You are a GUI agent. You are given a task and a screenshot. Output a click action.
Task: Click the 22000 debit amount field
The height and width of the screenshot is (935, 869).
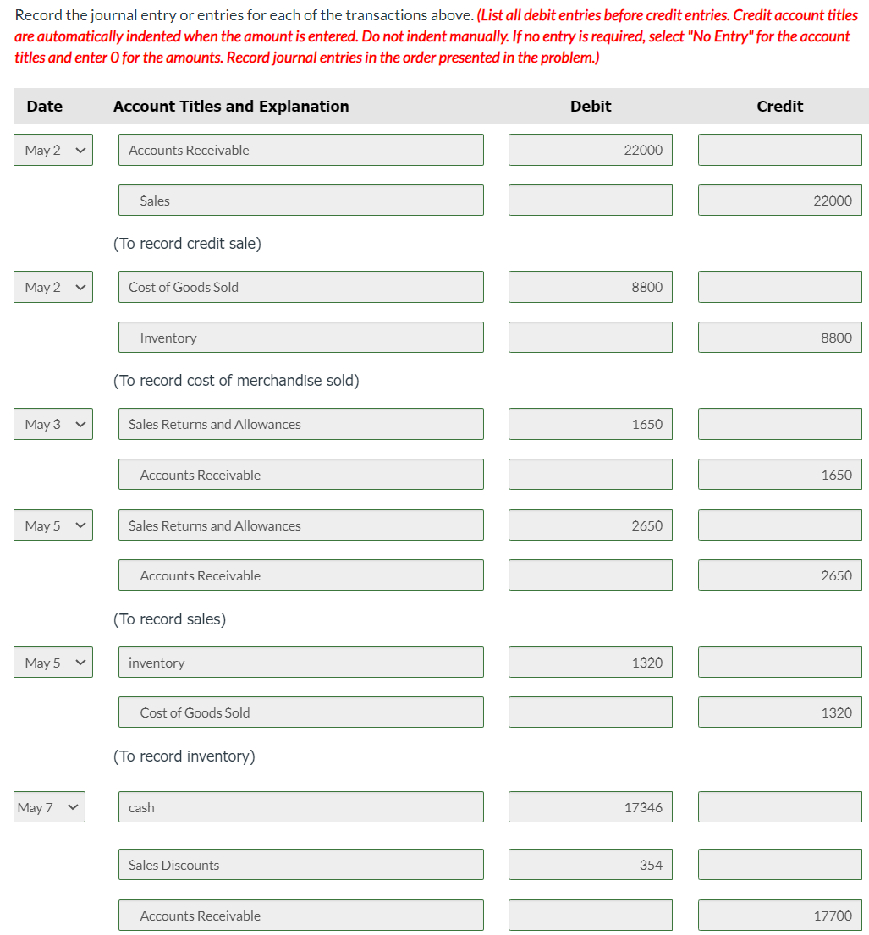click(590, 149)
